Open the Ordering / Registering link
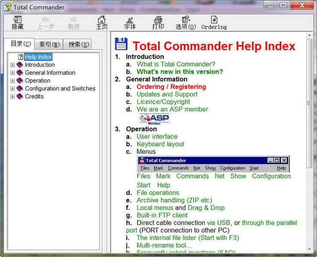The image size is (317, 257). (x=171, y=87)
